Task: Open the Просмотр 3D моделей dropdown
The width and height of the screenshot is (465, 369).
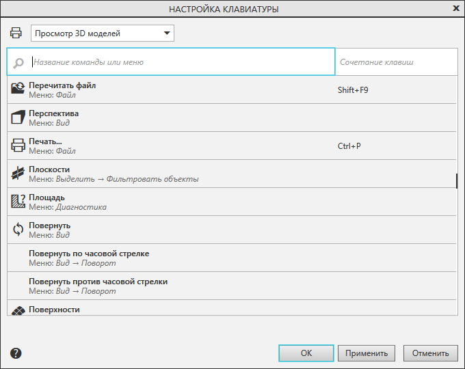Action: coord(103,33)
